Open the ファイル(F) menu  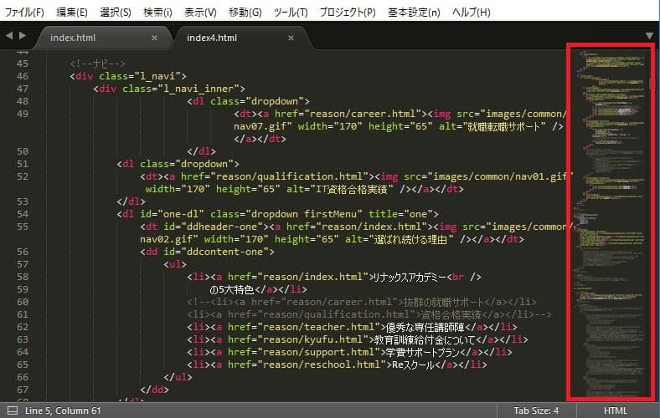click(25, 13)
